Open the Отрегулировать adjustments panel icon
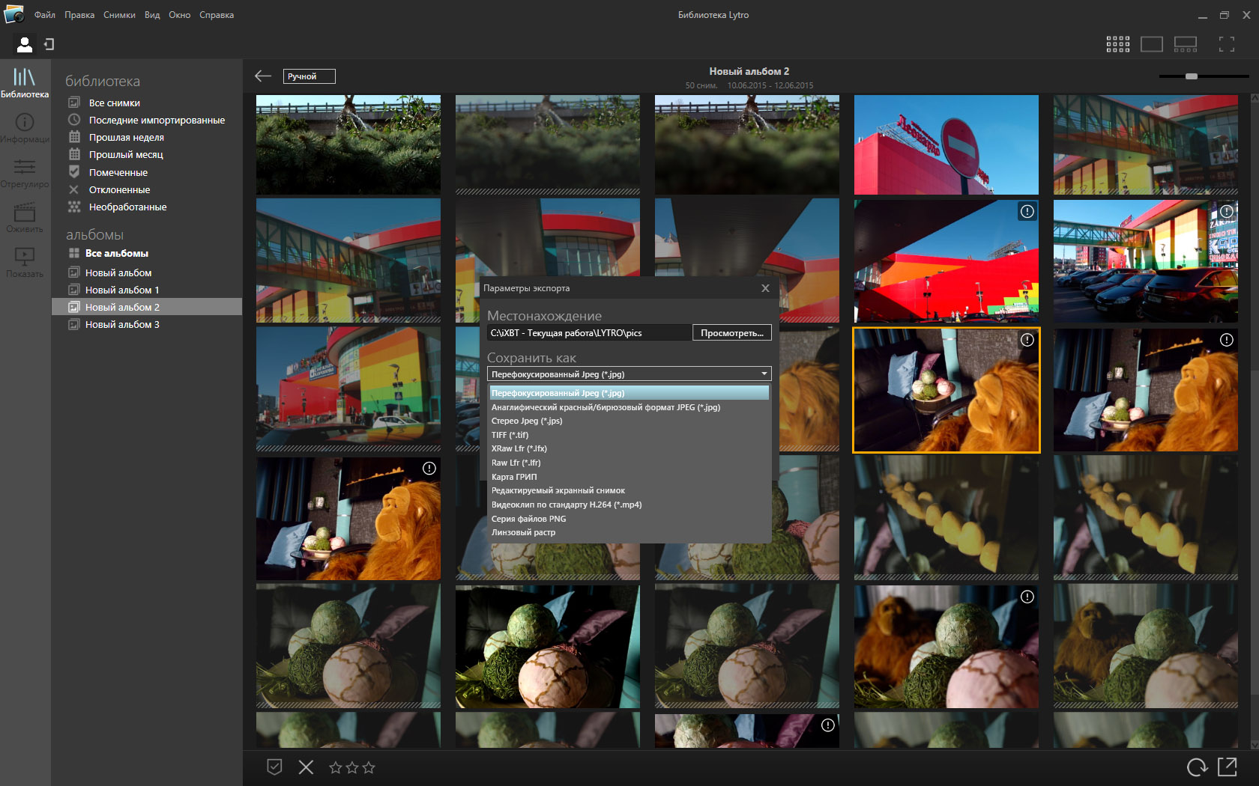 (25, 168)
